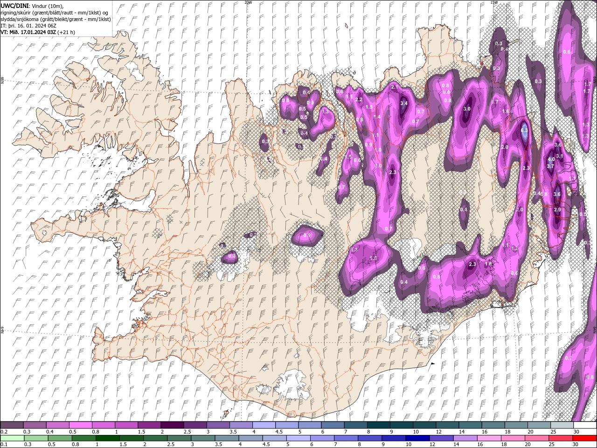The width and height of the screenshot is (597, 448).
Task: Select the violet 12 swatch in lower legend
Action: tap(441, 438)
